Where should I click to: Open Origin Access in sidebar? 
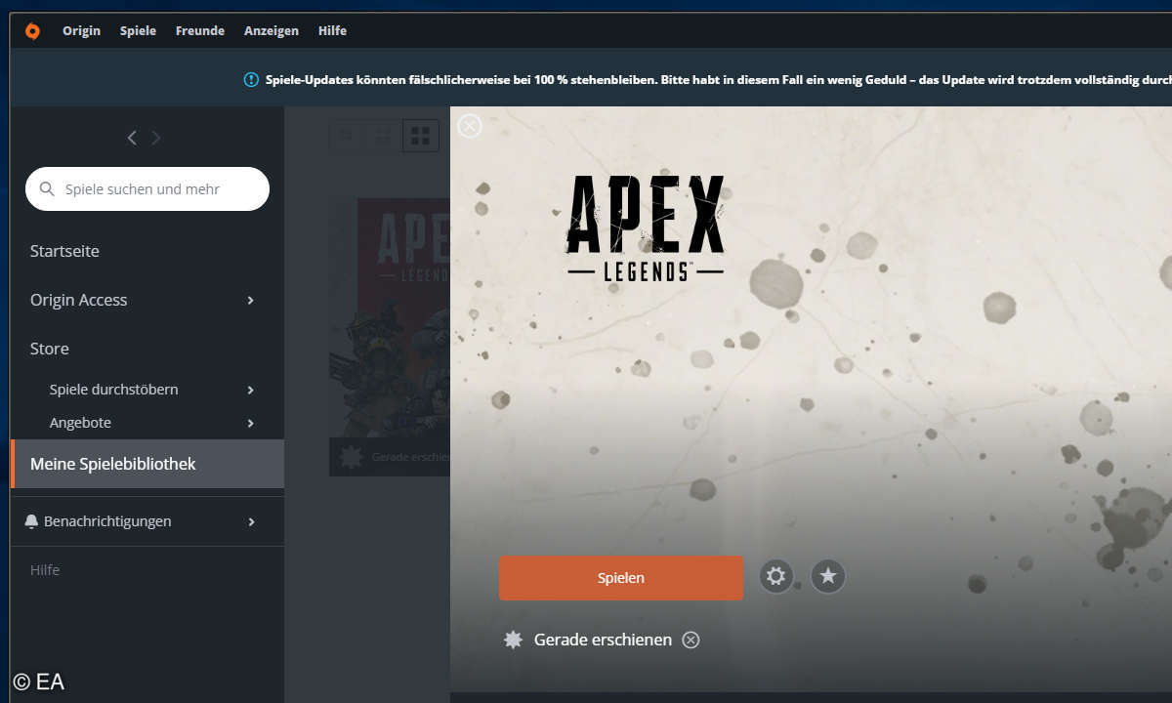[78, 300]
